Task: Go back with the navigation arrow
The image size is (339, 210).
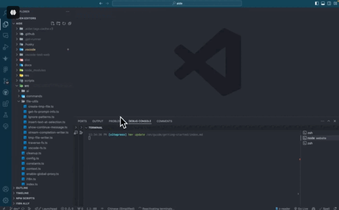Action: (101, 3)
